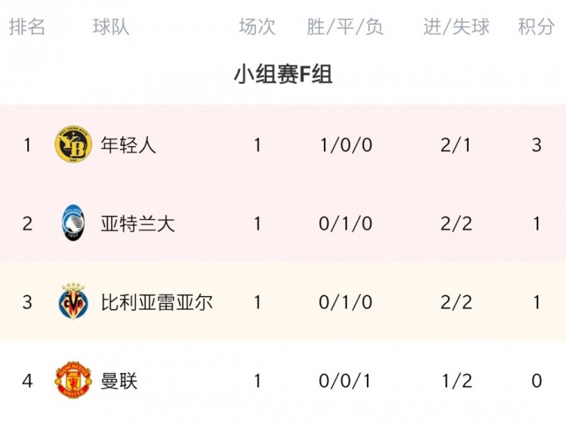Image resolution: width=566 pixels, height=423 pixels.
Task: Select the 进/失球 column header
Action: click(x=457, y=26)
